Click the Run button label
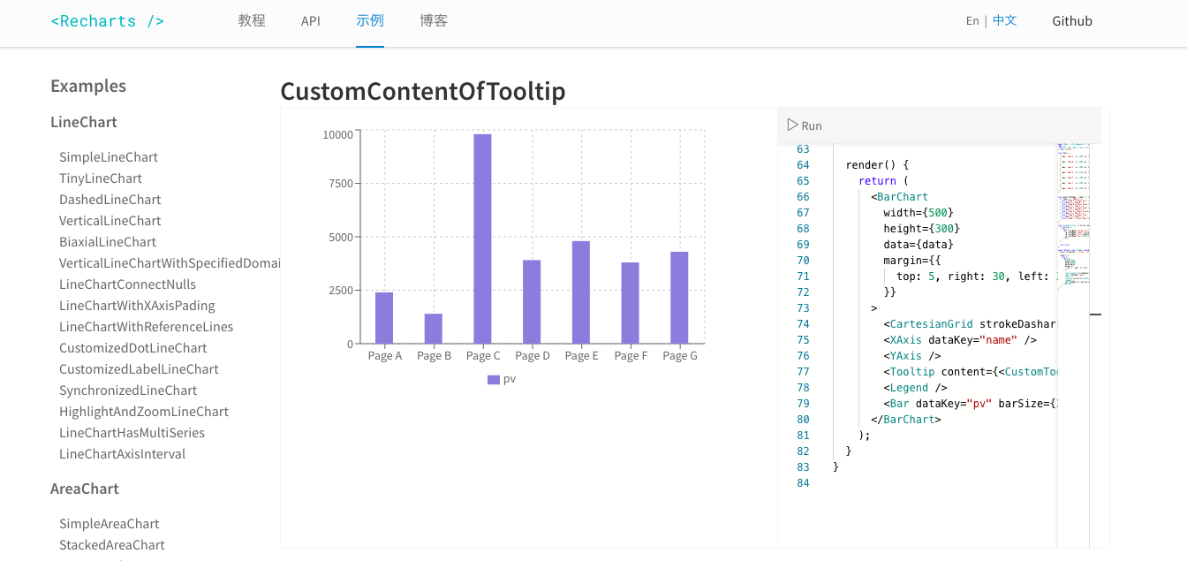This screenshot has height=561, width=1187. click(x=812, y=125)
